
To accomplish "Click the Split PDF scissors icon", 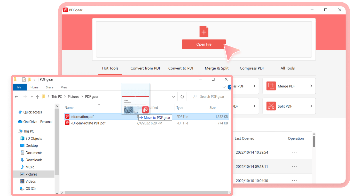I will click(271, 106).
